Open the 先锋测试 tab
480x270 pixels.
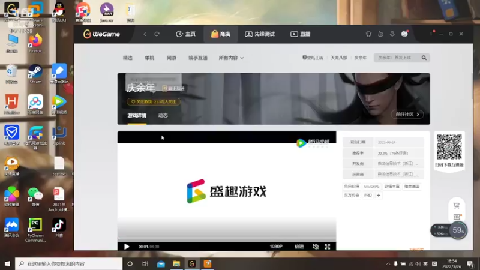(x=260, y=34)
